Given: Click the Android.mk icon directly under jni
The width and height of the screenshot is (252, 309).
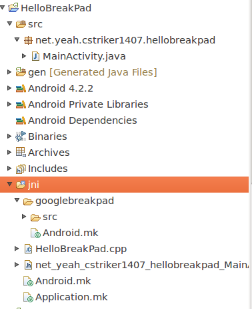Looking at the screenshot, I should point(28,281).
